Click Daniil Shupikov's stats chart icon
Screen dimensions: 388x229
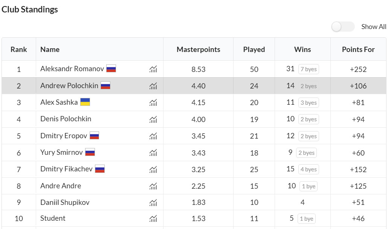pyautogui.click(x=153, y=203)
